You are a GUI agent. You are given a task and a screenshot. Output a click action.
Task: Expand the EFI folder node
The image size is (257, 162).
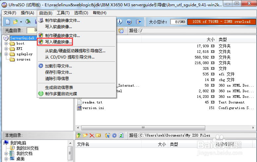(6, 49)
